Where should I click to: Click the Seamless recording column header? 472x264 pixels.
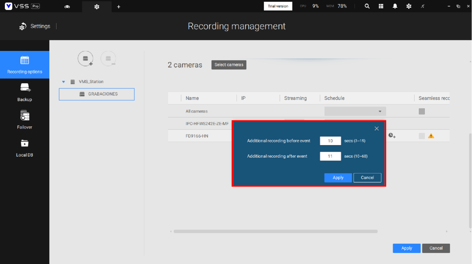click(x=434, y=98)
